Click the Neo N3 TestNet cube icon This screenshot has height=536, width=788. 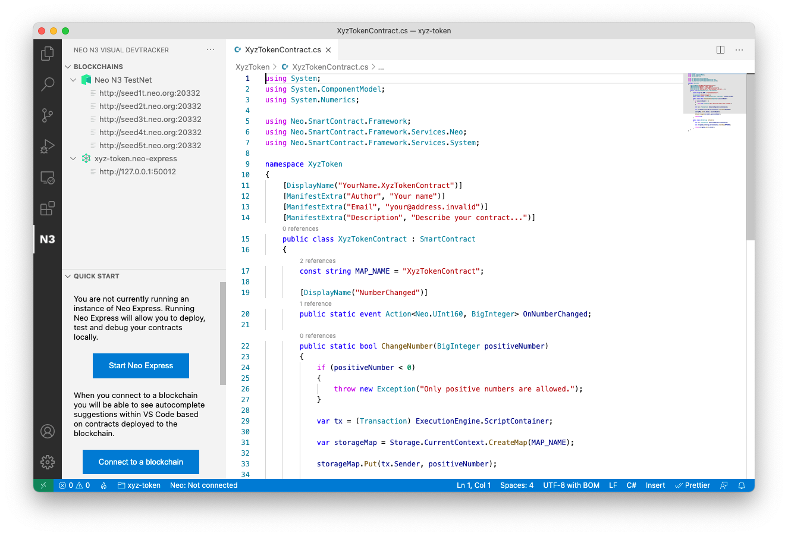pos(86,80)
